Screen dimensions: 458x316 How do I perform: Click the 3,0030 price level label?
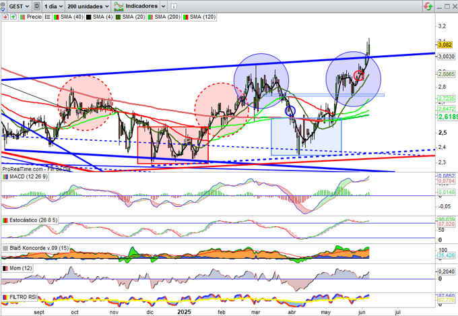point(446,57)
